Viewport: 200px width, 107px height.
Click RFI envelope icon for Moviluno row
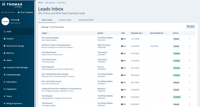122,90
